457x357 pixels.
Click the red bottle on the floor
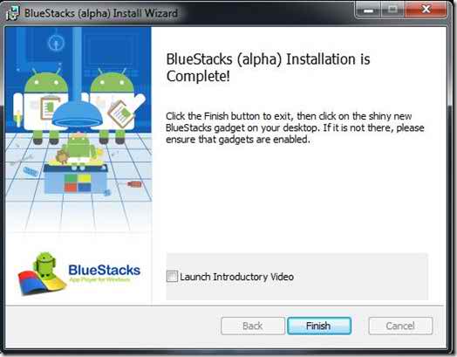coord(134,184)
